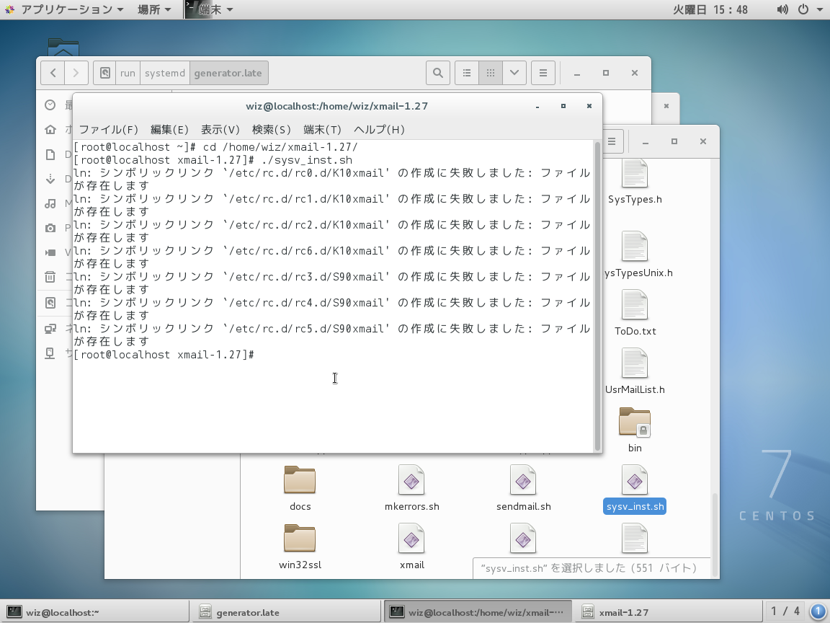Select the run path segment

click(x=128, y=73)
